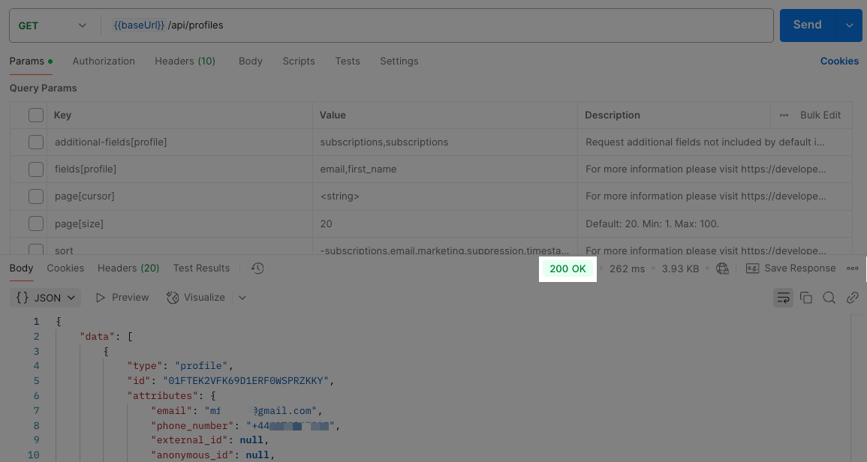Toggle word wrap in response body
867x462 pixels.
783,297
